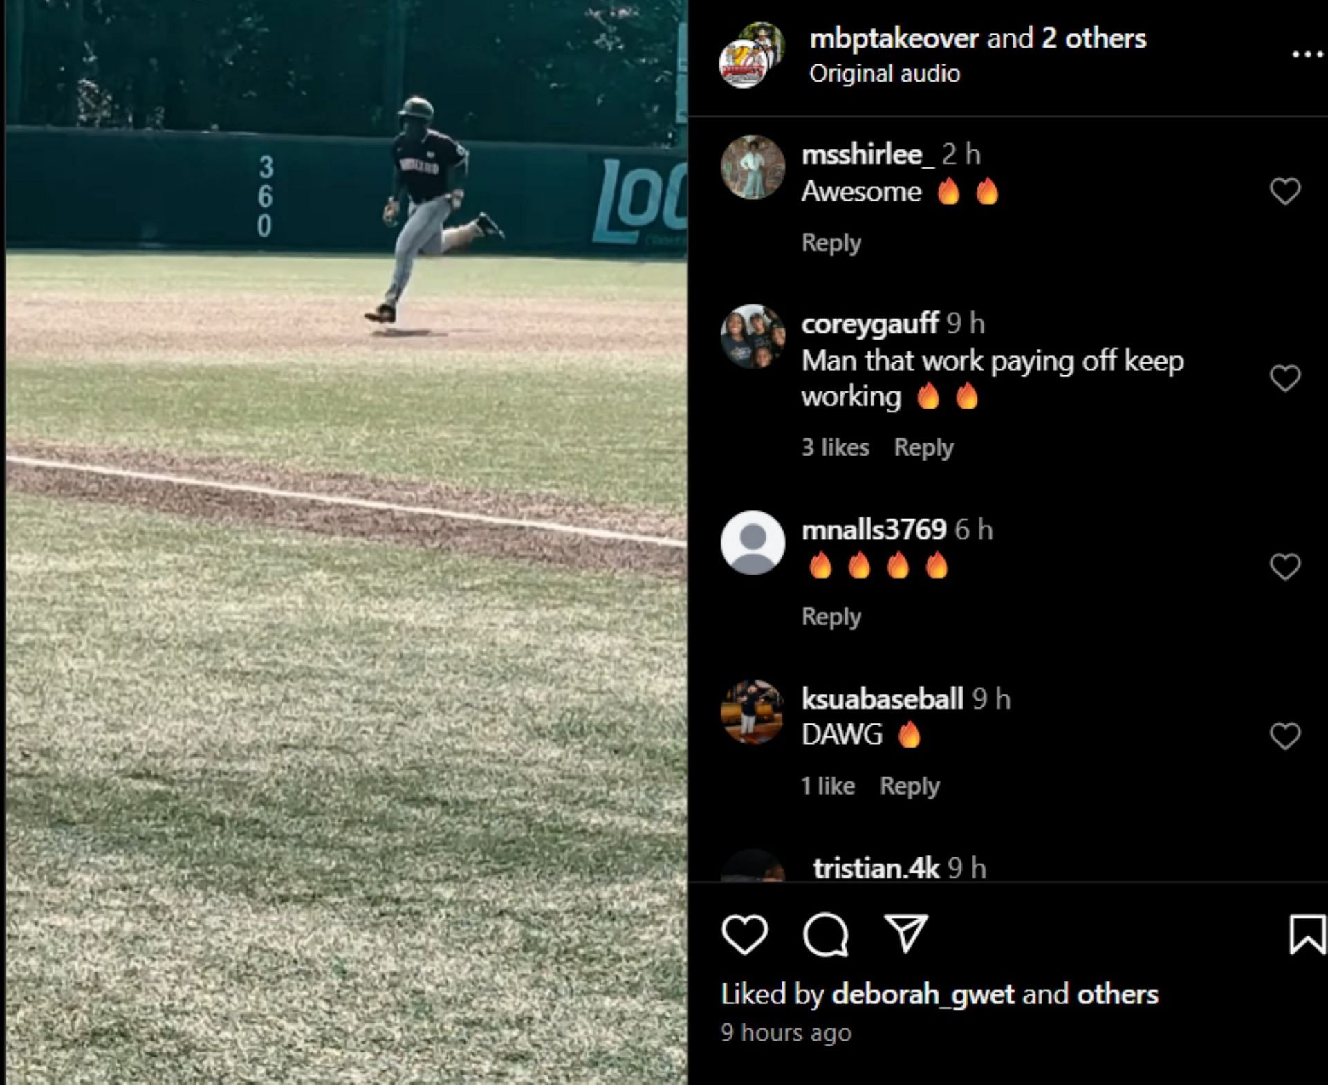This screenshot has width=1328, height=1085.
Task: Heart the DAWG comment by ksuabaseball
Action: (1285, 736)
